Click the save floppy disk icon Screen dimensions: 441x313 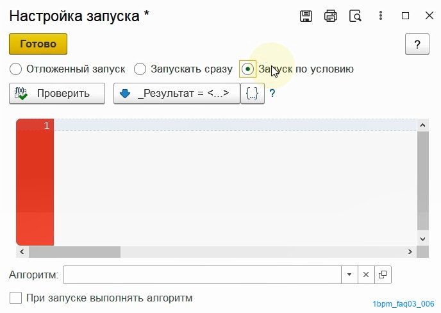(x=306, y=16)
